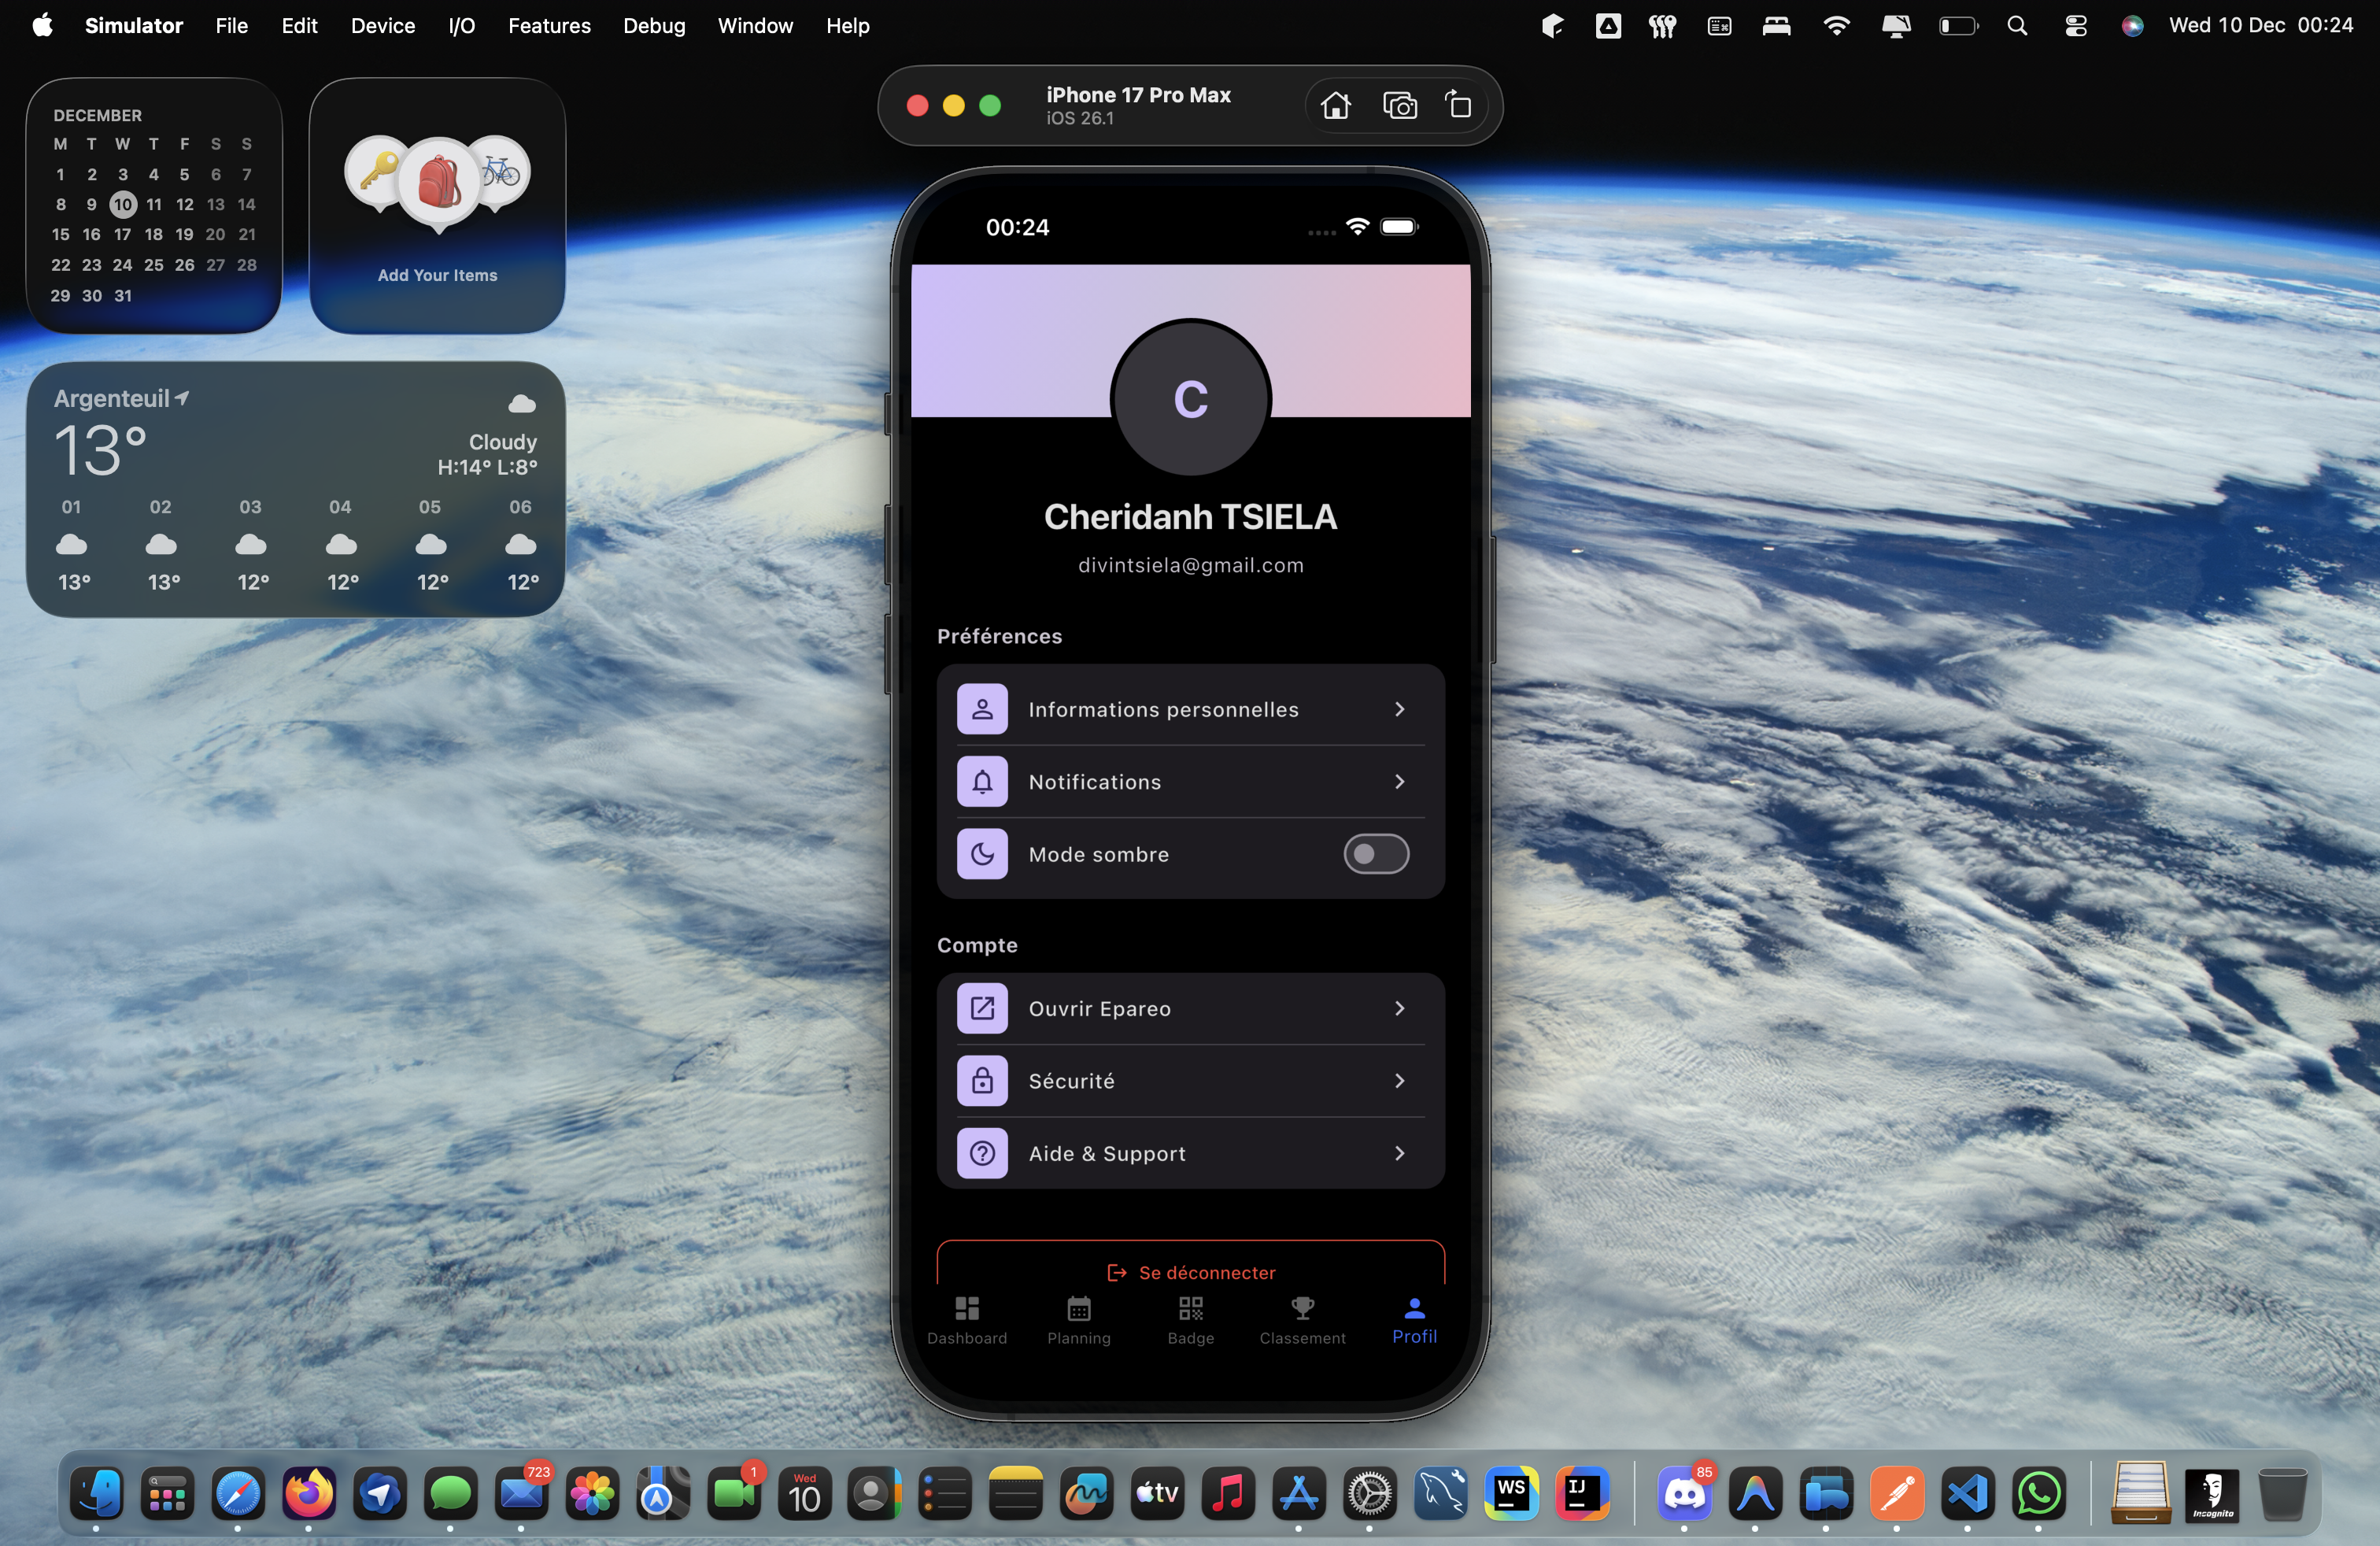2380x1546 pixels.
Task: Tap the profile avatar circle with C
Action: point(1190,398)
